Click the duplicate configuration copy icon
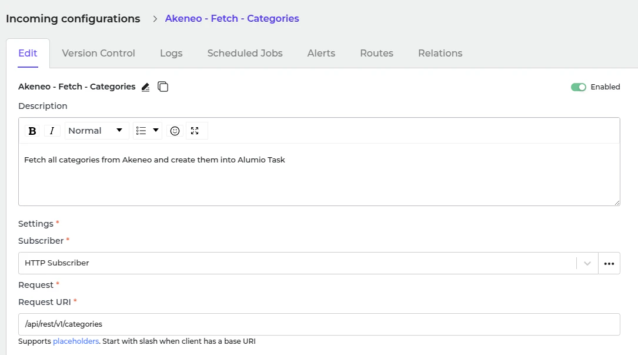Image resolution: width=638 pixels, height=355 pixels. tap(163, 87)
